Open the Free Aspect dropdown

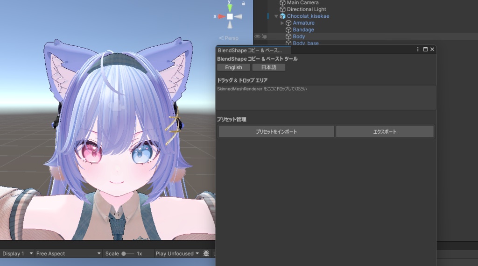68,253
